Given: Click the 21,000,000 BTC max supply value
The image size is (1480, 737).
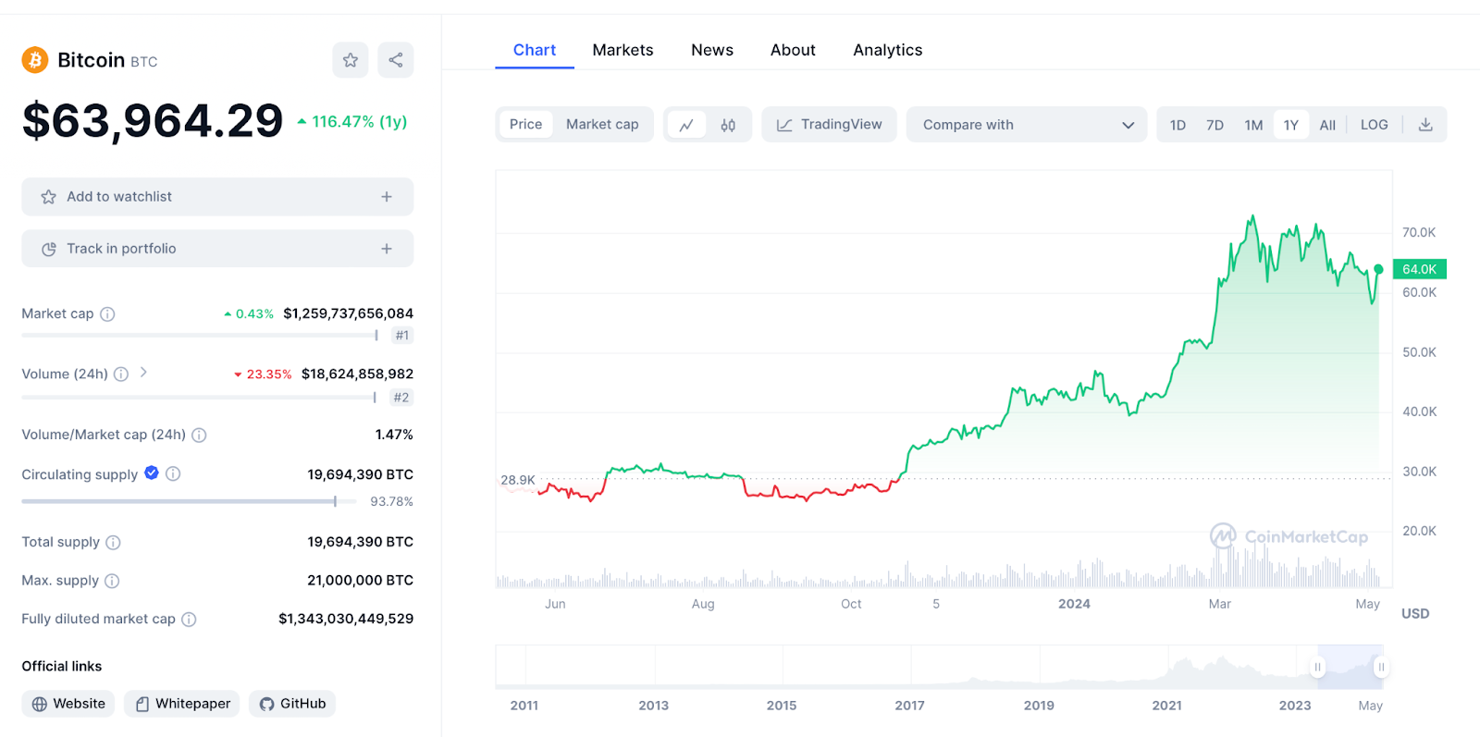Looking at the screenshot, I should [361, 580].
